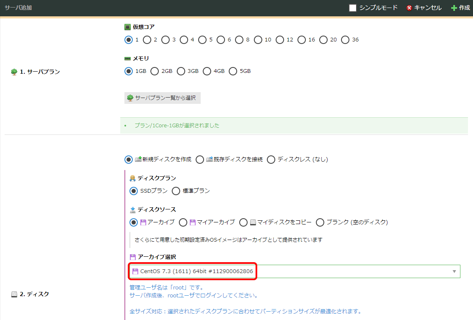The image size is (473, 320).
Task: Click the archive dropdown arrow
Action: click(454, 271)
